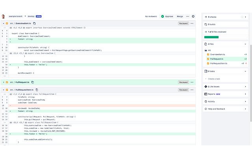Click the 0 builds label
Image resolution: width=252 pixels, height=158 pixels.
click(x=212, y=24)
